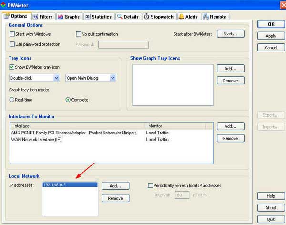Select the Options tab

(17, 16)
